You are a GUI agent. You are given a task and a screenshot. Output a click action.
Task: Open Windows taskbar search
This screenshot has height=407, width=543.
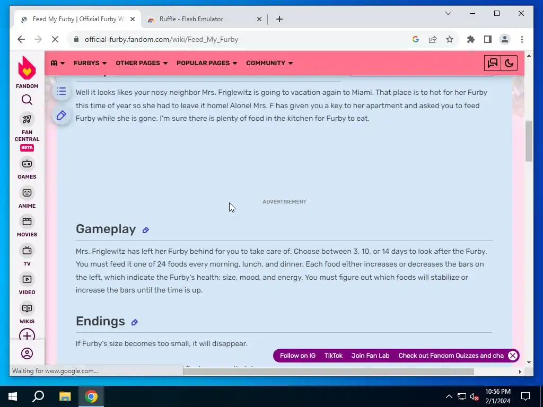click(38, 396)
